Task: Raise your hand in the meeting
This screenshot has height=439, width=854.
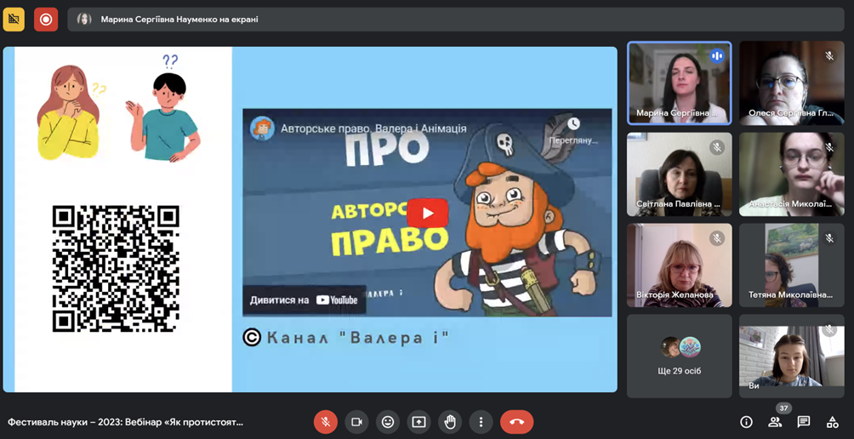Action: tap(450, 421)
